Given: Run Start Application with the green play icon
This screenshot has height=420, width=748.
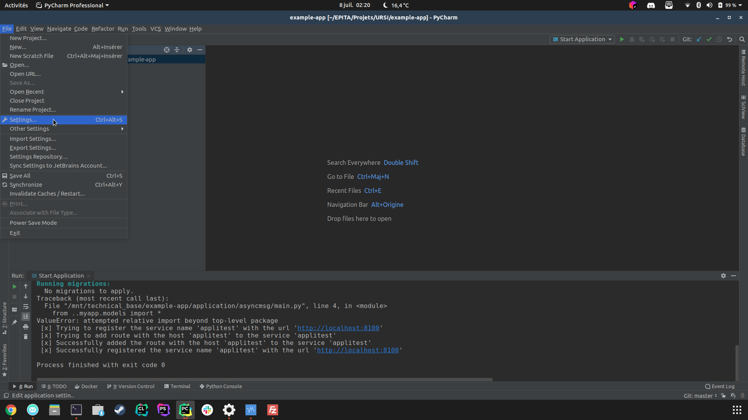Looking at the screenshot, I should coord(622,39).
